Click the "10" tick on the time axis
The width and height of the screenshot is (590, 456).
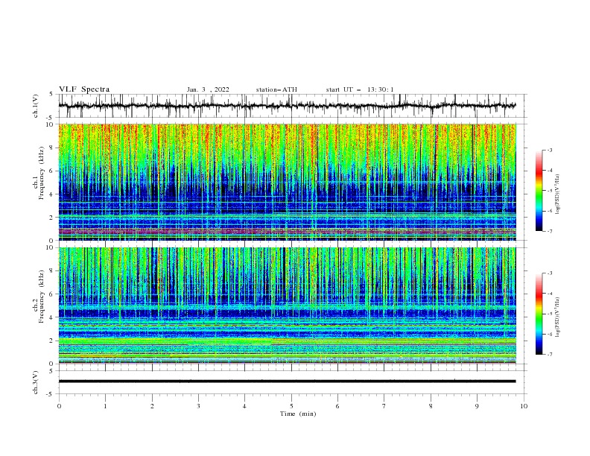524,406
